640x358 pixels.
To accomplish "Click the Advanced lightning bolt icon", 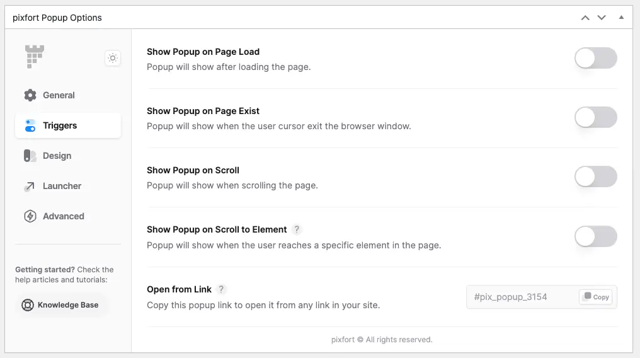I will (30, 216).
